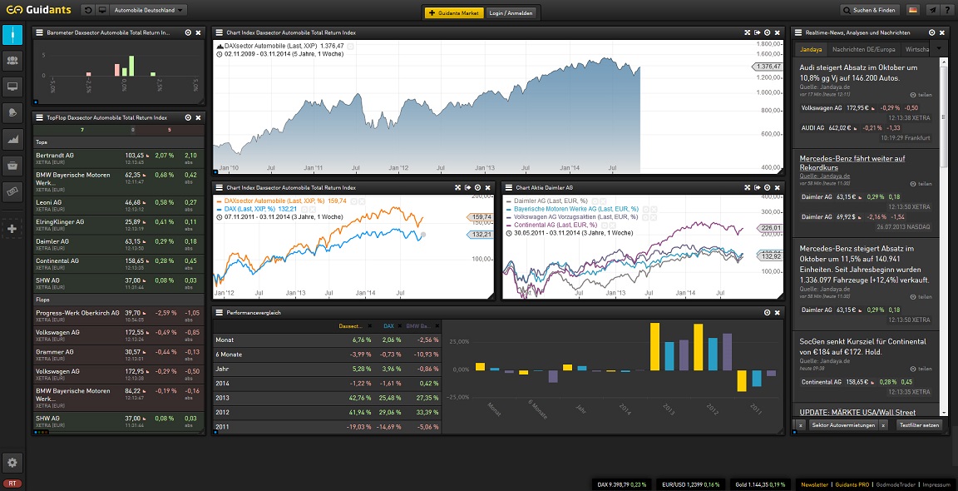Open help with the question mark icon

tap(948, 10)
